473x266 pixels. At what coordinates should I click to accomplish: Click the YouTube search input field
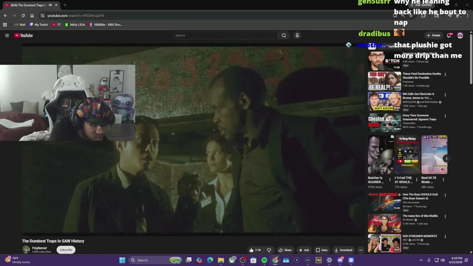(x=225, y=35)
